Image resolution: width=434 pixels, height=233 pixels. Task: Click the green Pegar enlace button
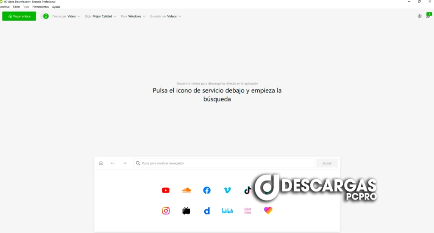point(19,16)
